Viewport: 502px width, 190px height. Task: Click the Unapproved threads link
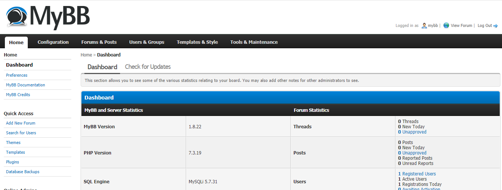coord(412,132)
